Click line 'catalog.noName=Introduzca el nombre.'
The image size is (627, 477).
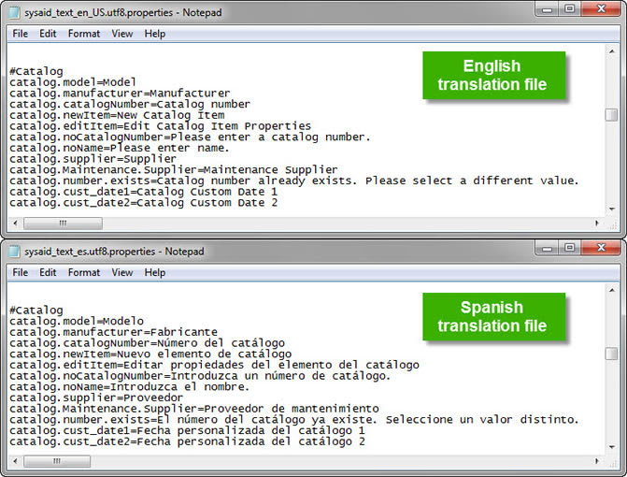(x=129, y=387)
